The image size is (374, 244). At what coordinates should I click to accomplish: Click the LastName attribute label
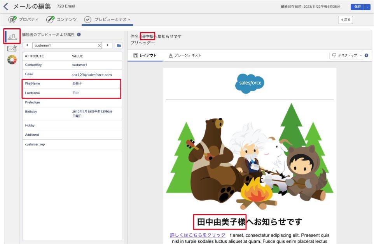coord(32,93)
